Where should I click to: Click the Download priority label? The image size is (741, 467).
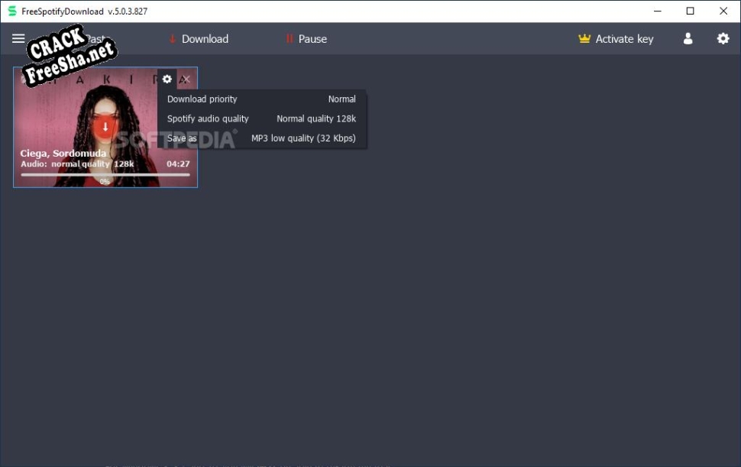202,99
